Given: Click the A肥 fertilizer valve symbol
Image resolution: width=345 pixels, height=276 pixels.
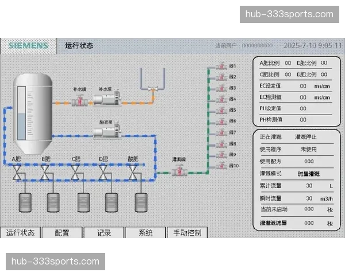Looking at the screenshot, I should pyautogui.click(x=17, y=172).
